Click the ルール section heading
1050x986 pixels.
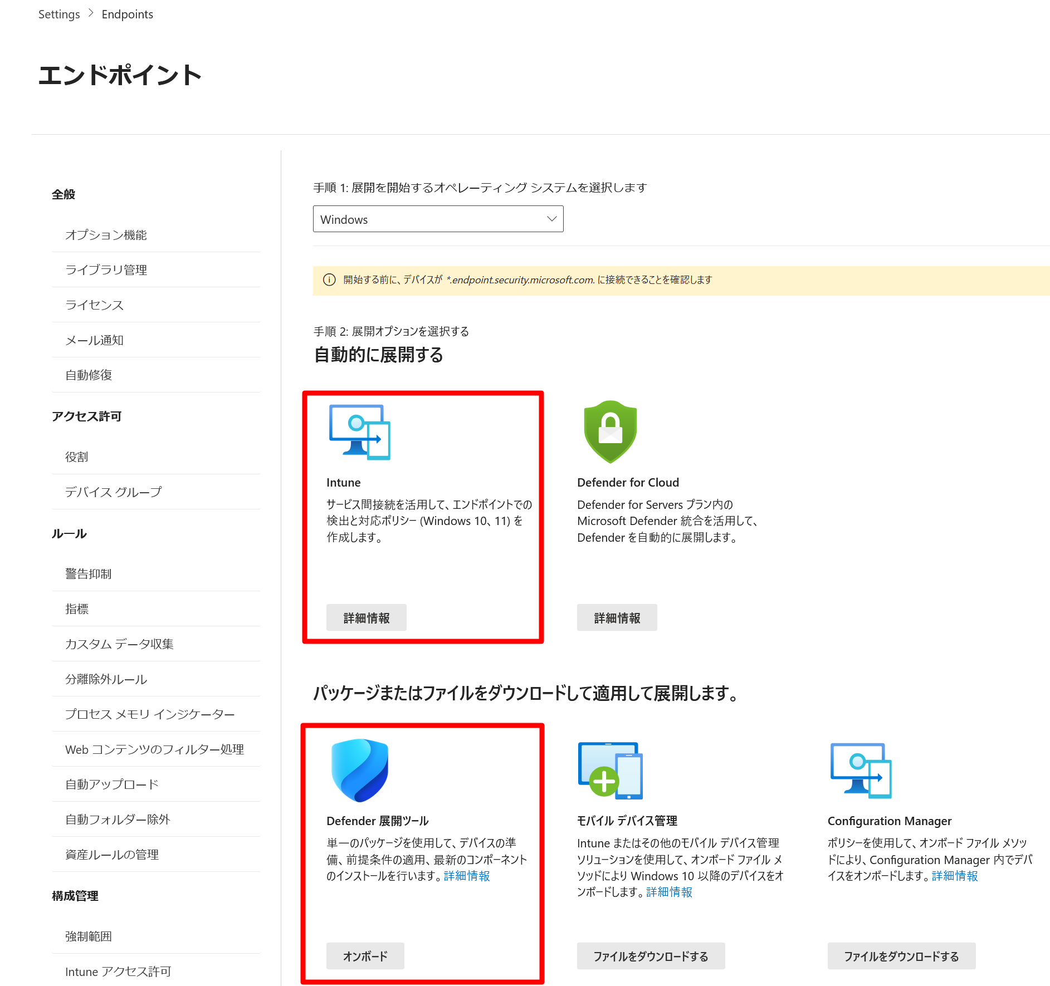tap(69, 533)
